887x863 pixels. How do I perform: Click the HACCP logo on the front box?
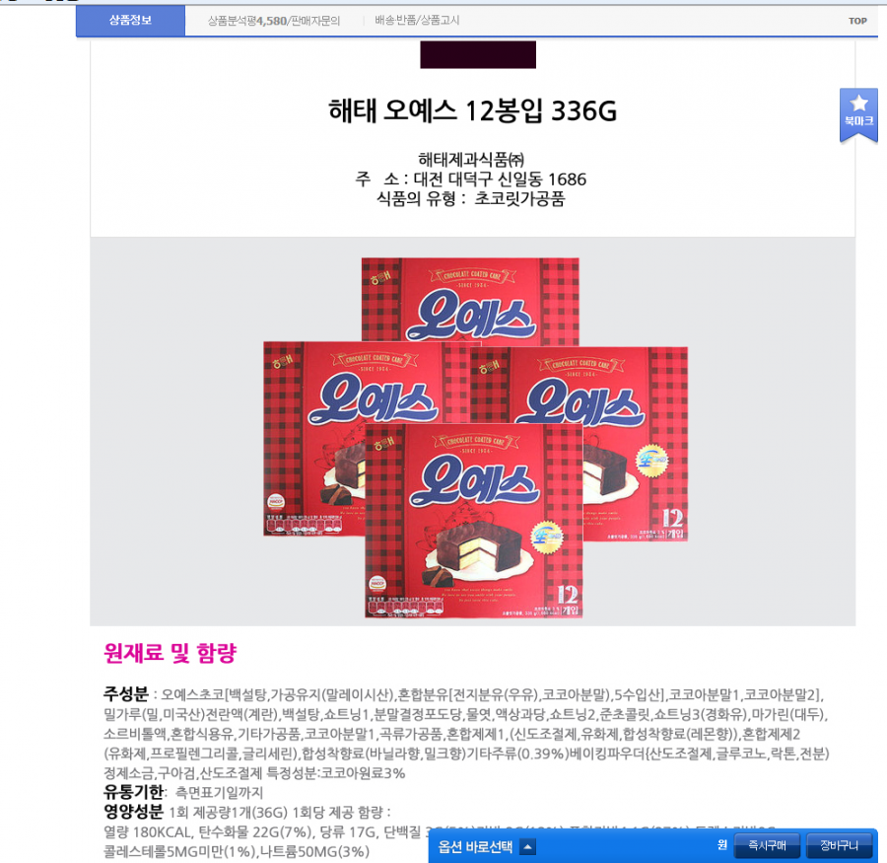tap(377, 583)
